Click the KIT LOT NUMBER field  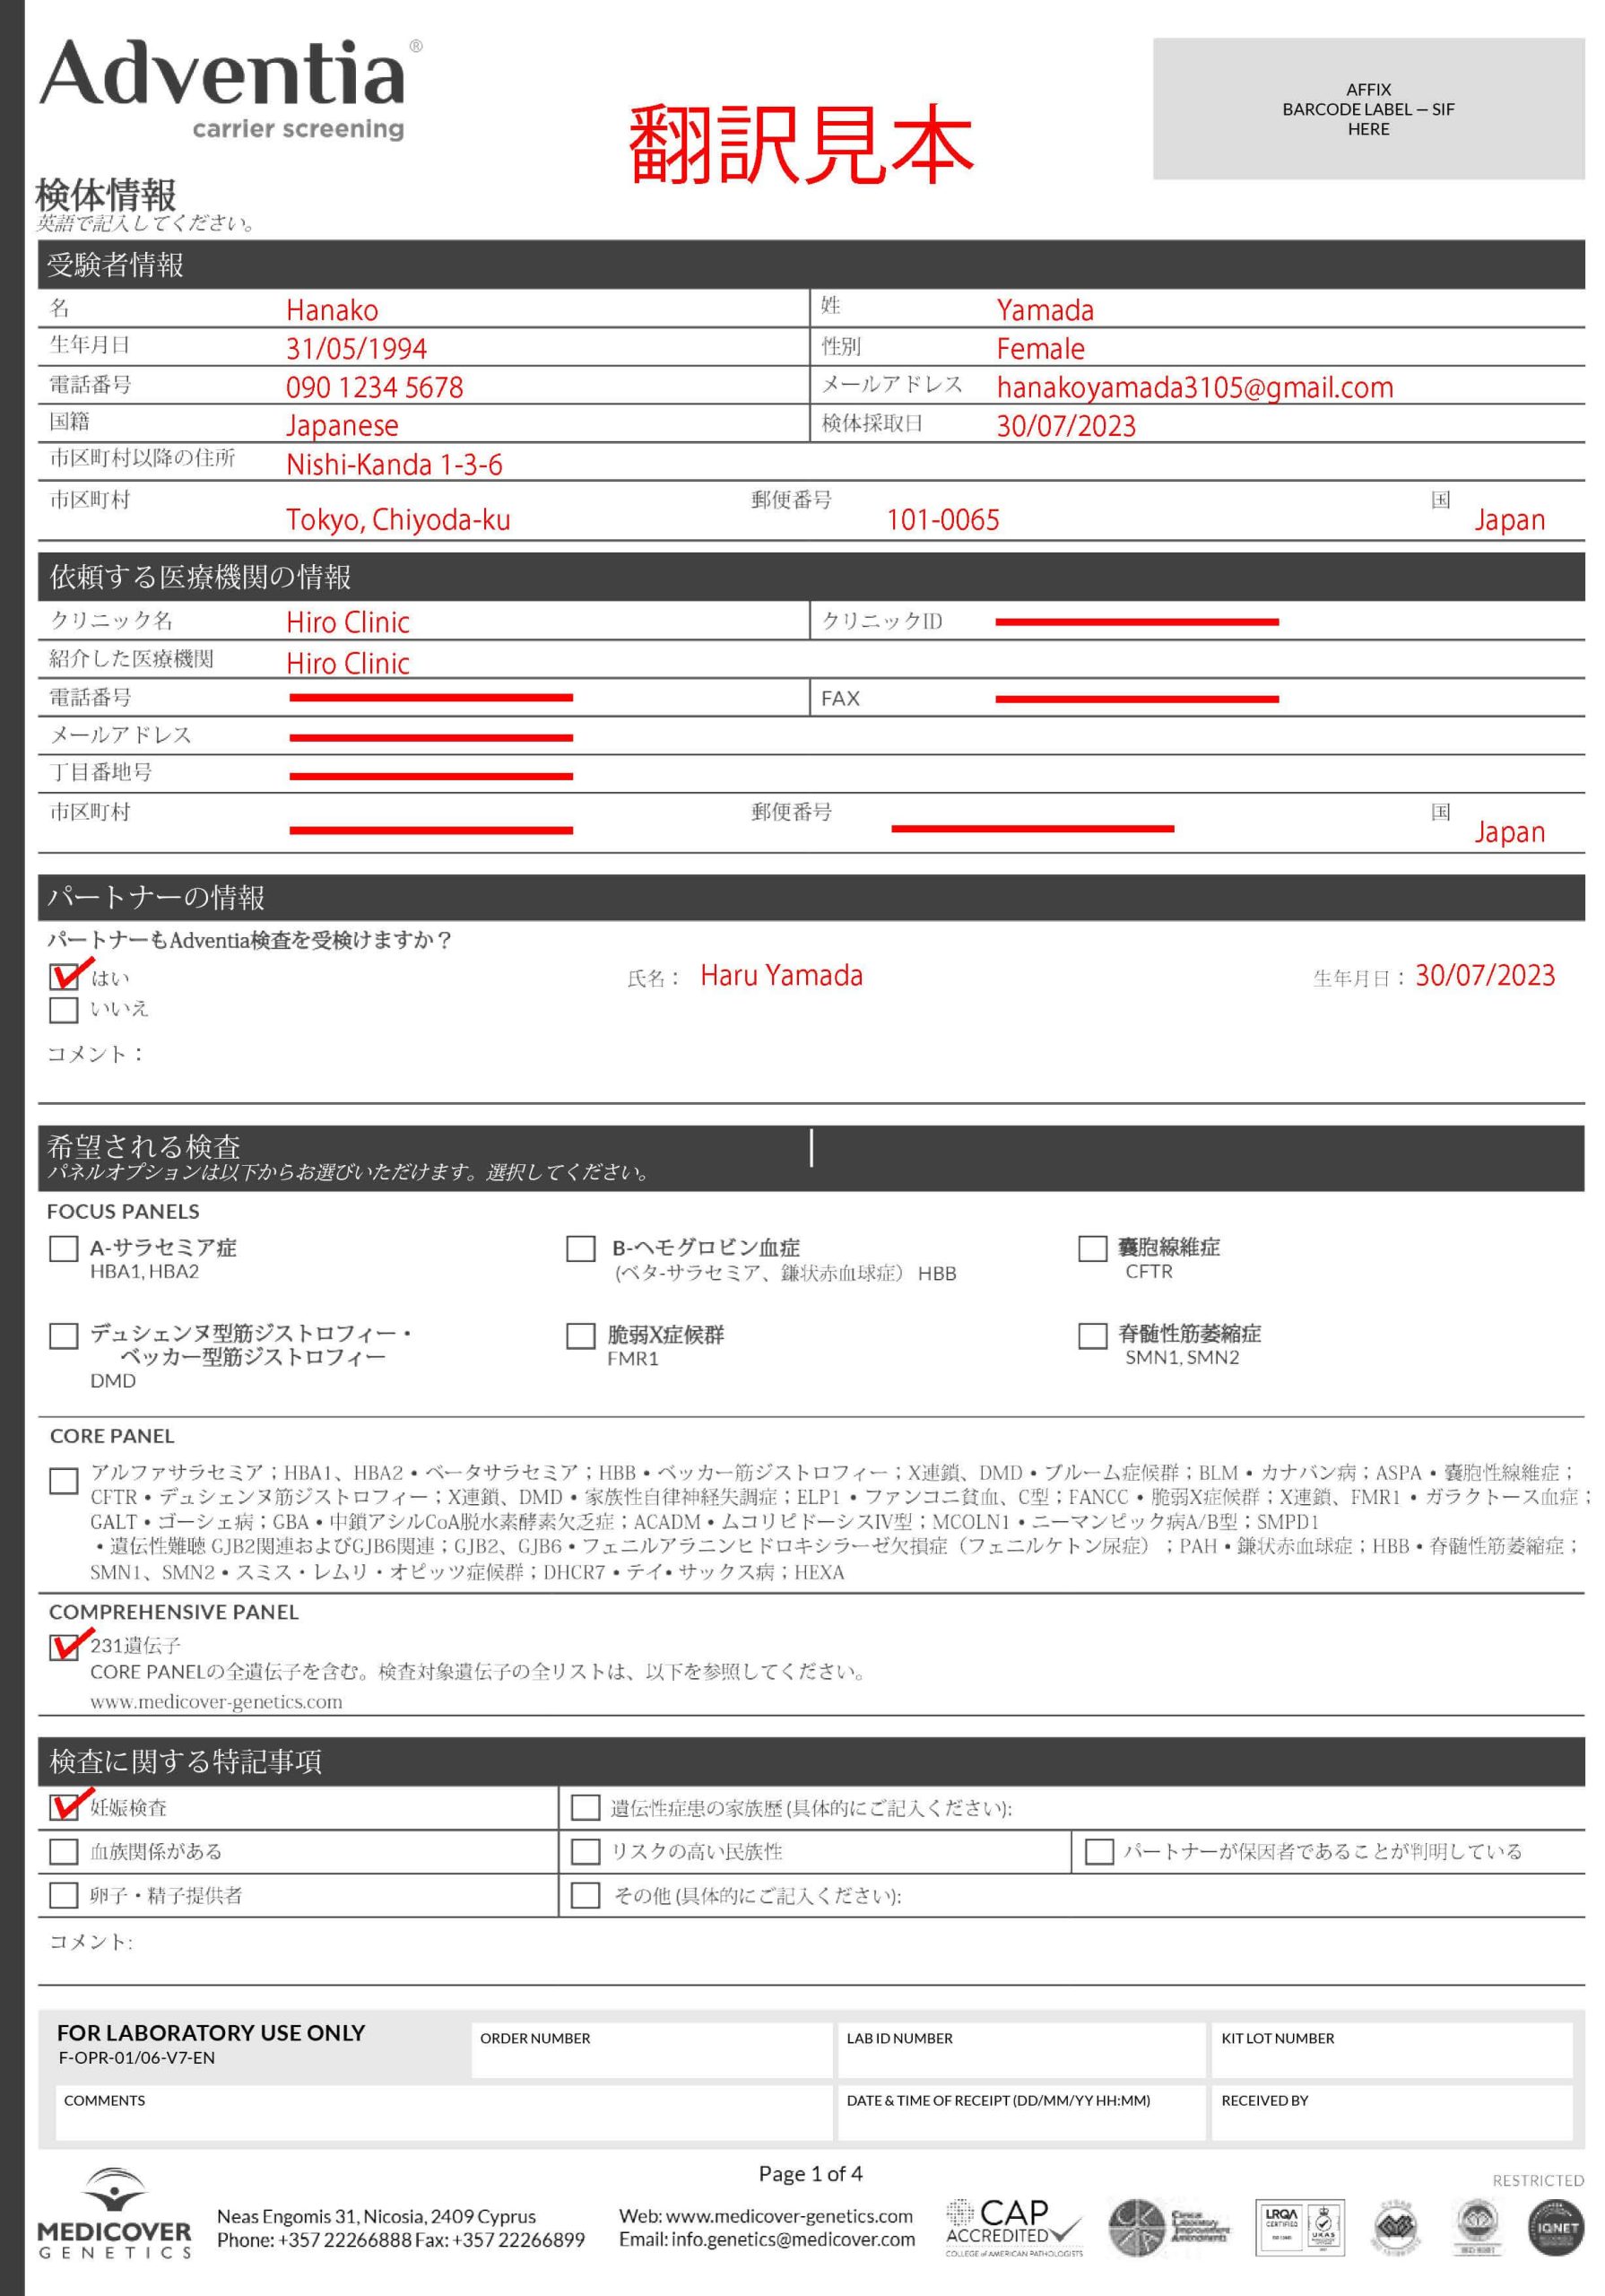tap(1392, 2050)
